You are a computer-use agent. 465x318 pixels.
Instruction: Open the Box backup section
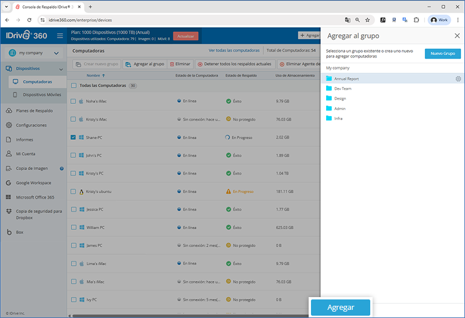pos(19,232)
